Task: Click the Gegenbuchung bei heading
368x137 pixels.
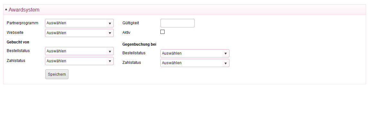Action: pyautogui.click(x=139, y=44)
